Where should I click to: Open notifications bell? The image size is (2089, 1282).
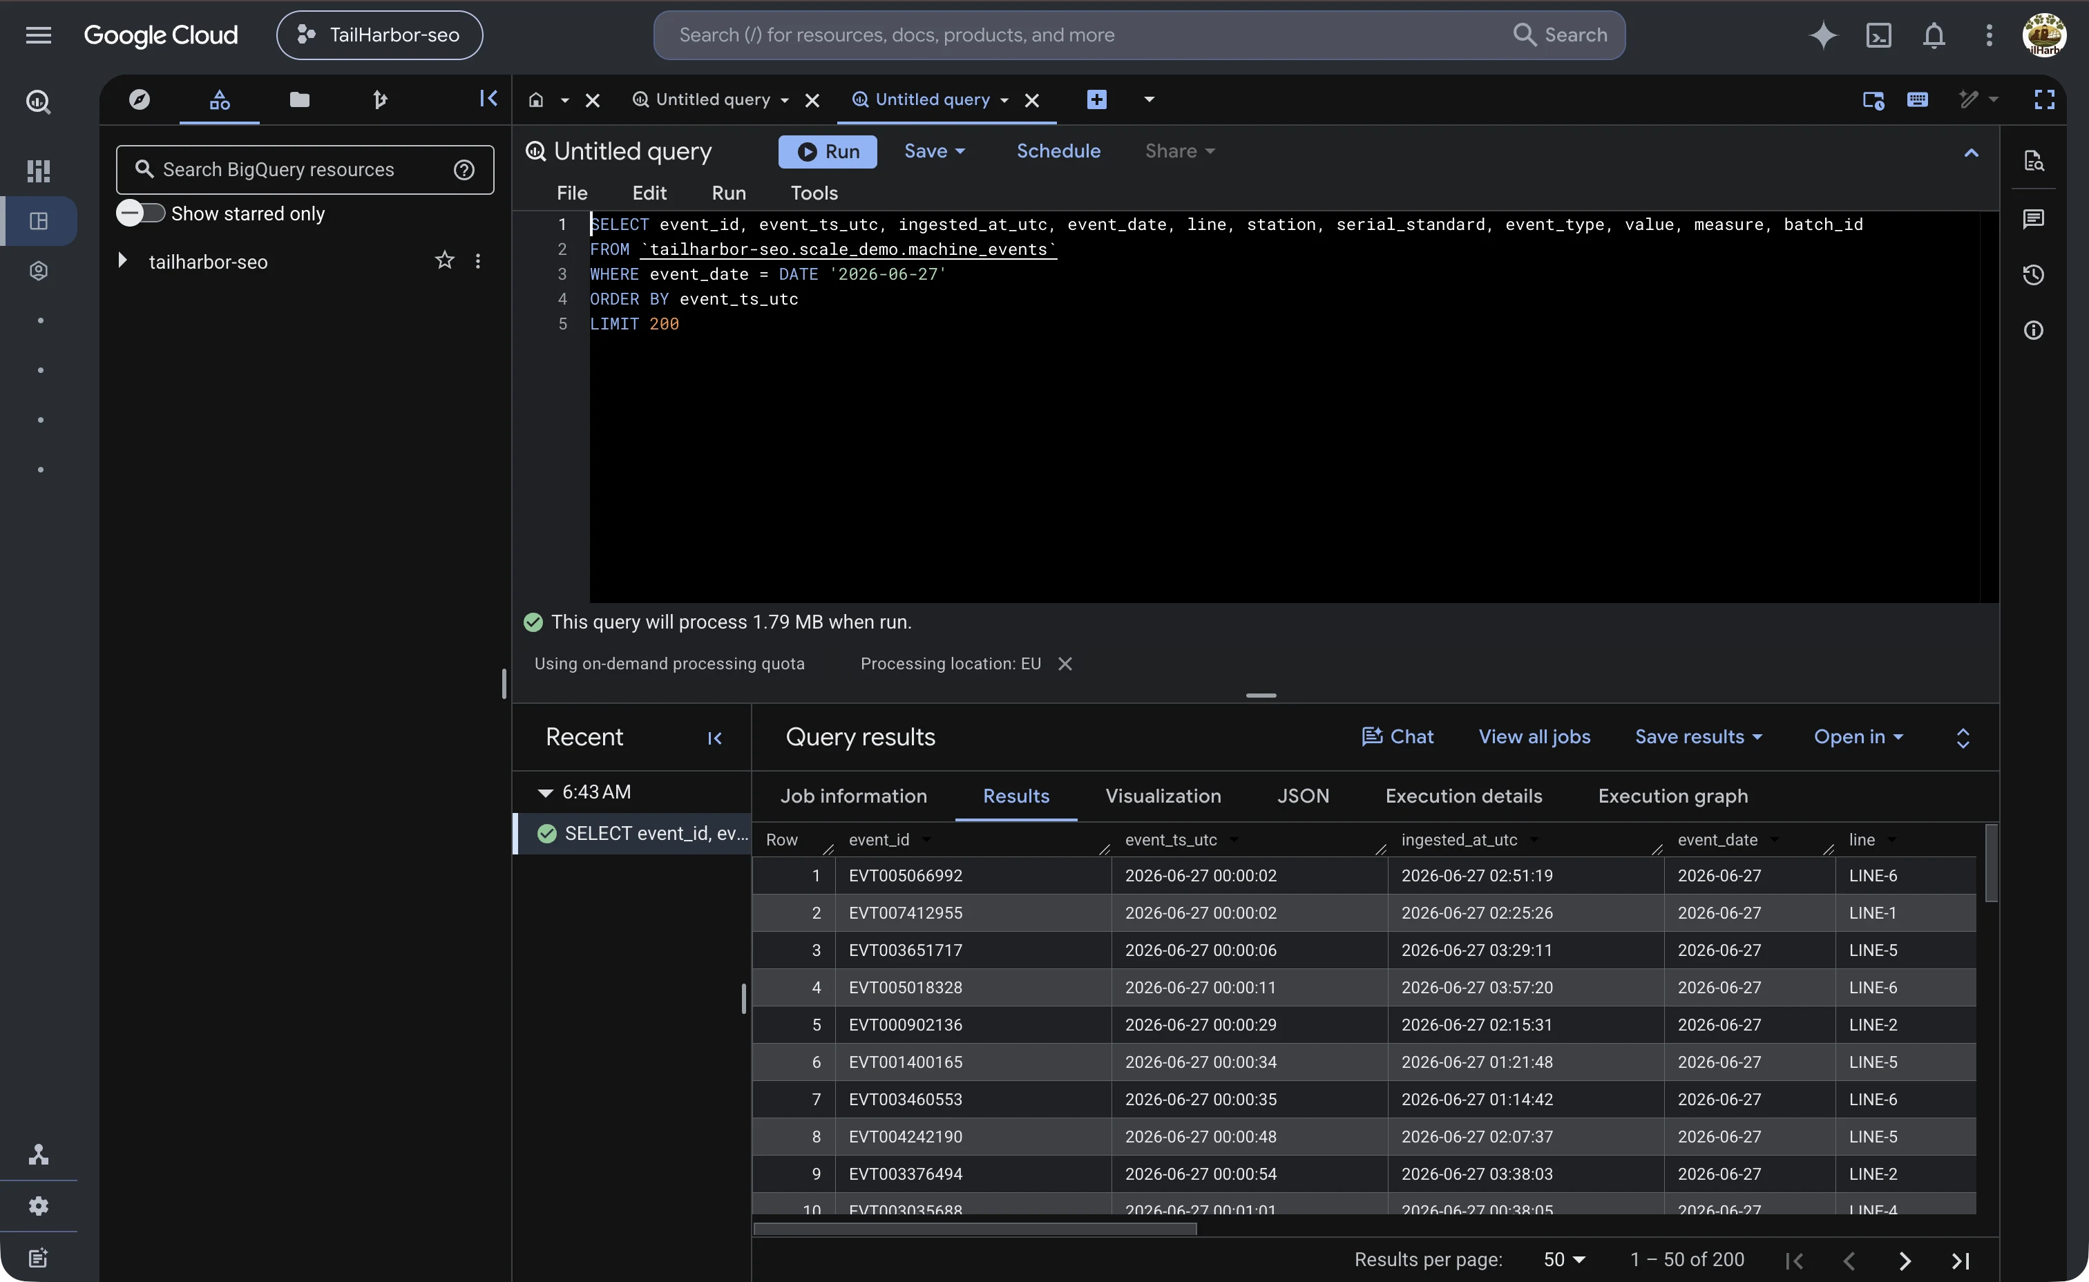click(1934, 35)
